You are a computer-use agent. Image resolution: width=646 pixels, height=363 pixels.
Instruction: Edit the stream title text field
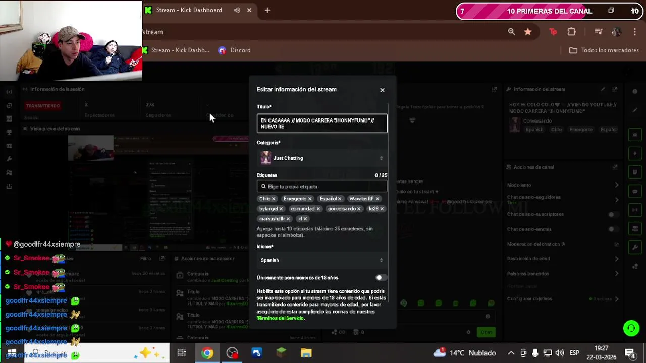coord(322,124)
